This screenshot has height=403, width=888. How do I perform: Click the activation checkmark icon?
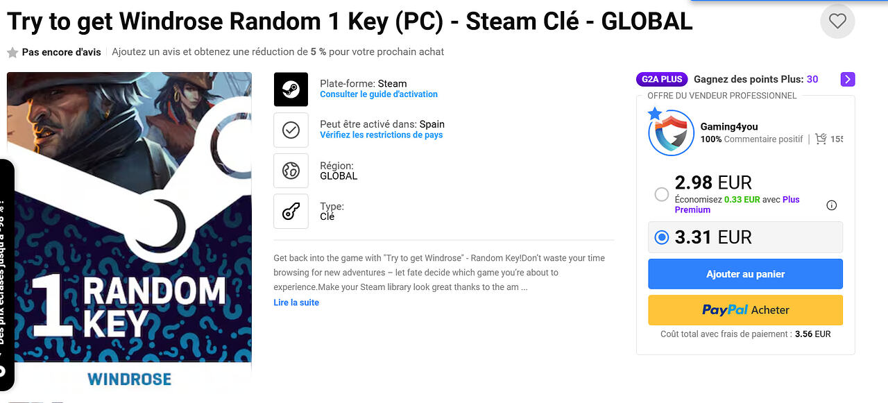291,130
